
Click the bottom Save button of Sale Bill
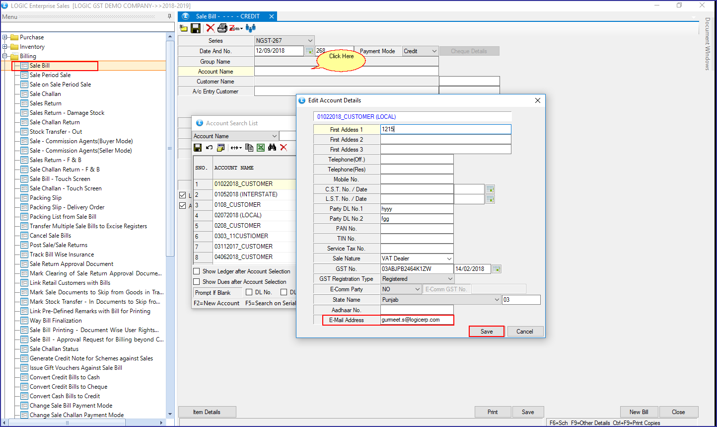(x=528, y=412)
